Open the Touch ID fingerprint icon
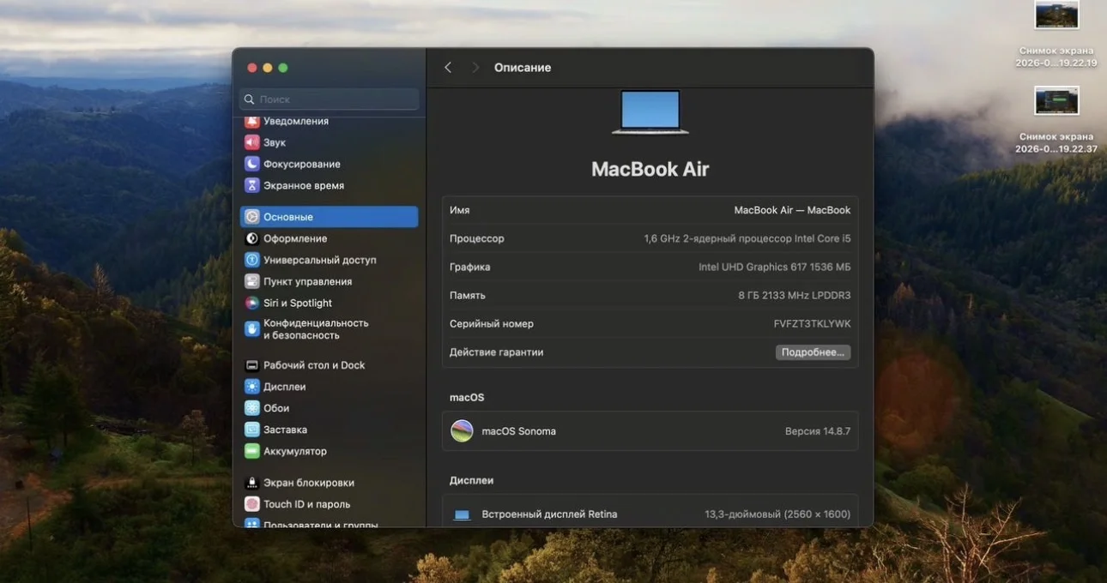 pos(251,504)
